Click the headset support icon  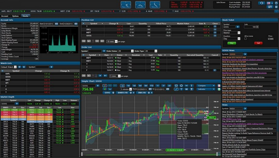[x=261, y=3]
